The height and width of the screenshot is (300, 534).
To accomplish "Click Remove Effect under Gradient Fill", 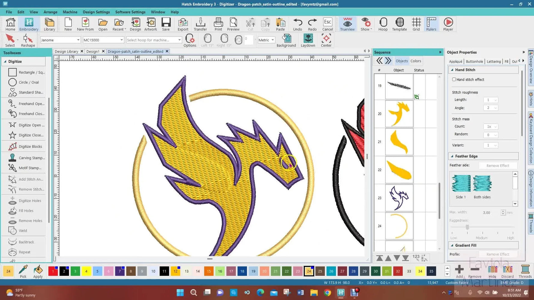I will [498, 254].
